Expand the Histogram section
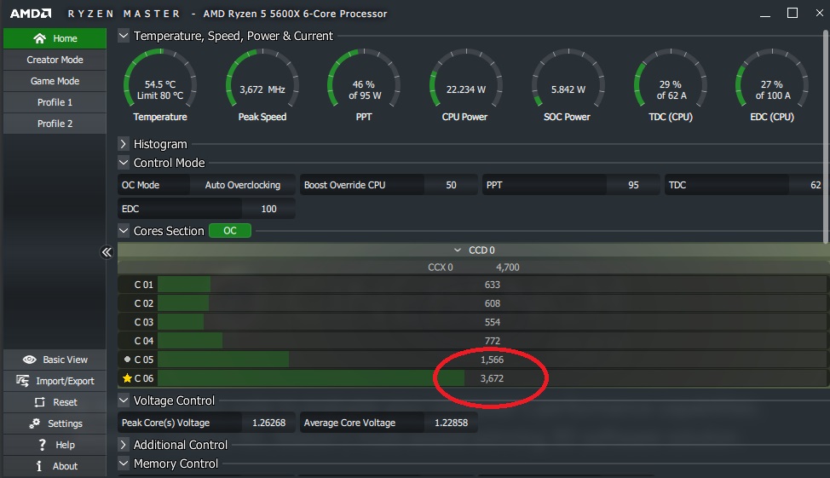The height and width of the screenshot is (478, 830). (124, 144)
